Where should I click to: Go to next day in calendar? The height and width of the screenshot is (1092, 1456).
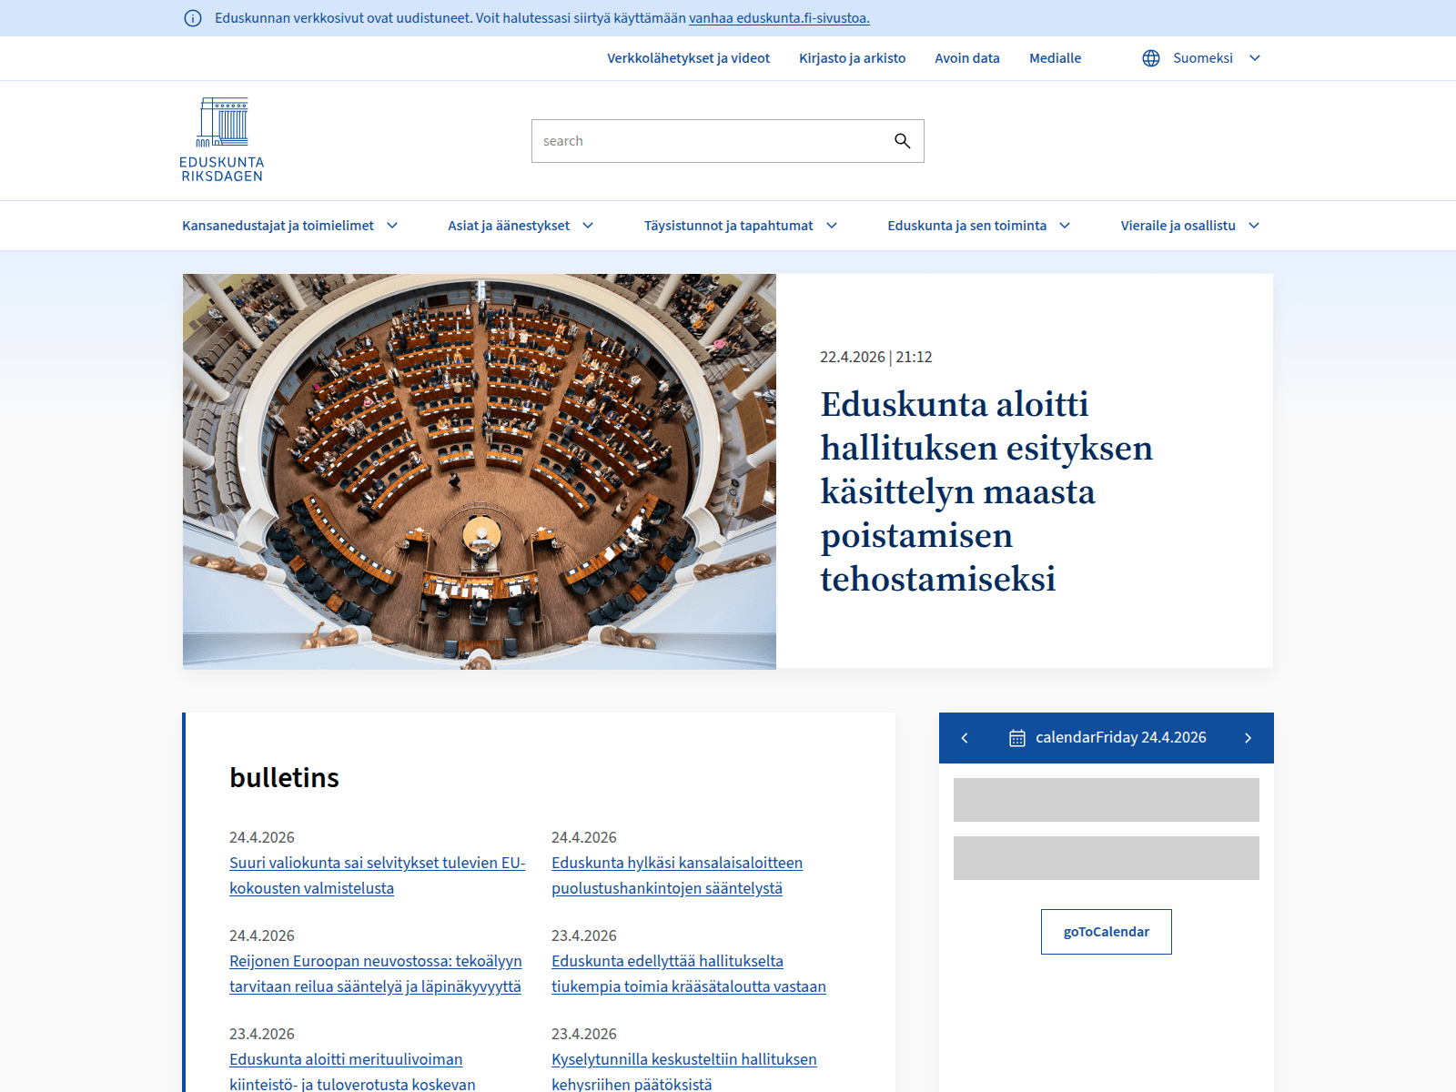tap(1249, 738)
